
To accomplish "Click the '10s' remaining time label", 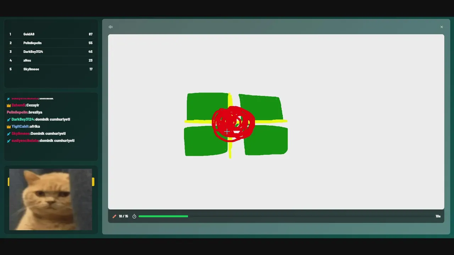I will [x=438, y=216].
